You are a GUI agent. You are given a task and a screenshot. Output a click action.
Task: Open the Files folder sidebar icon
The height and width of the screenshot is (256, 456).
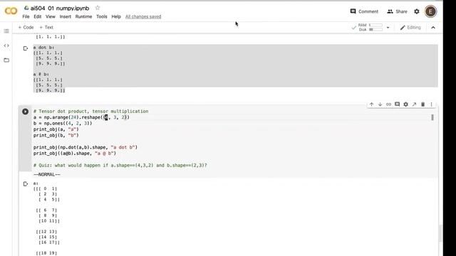point(6,60)
